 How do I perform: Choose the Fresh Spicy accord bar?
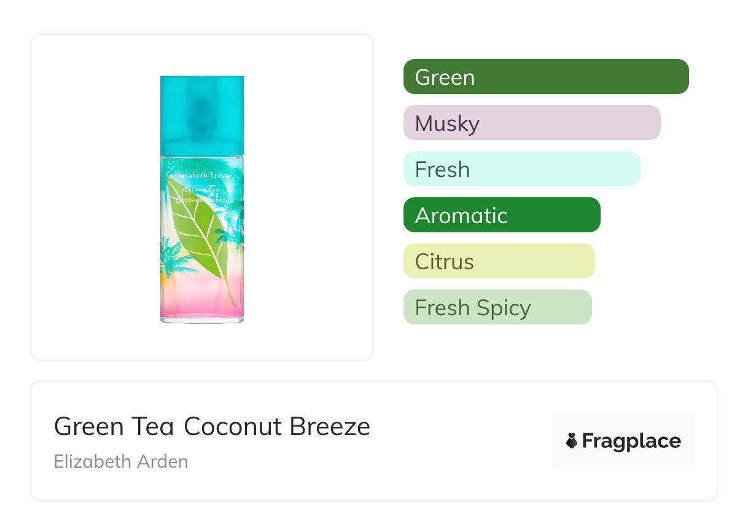[497, 307]
